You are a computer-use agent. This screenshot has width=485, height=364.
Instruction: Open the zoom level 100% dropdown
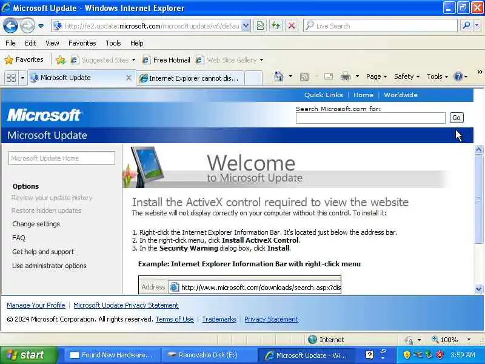[x=469, y=340]
